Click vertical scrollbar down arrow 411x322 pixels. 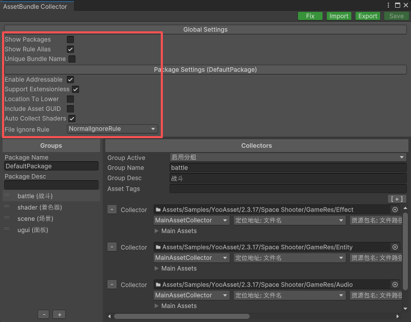405,309
